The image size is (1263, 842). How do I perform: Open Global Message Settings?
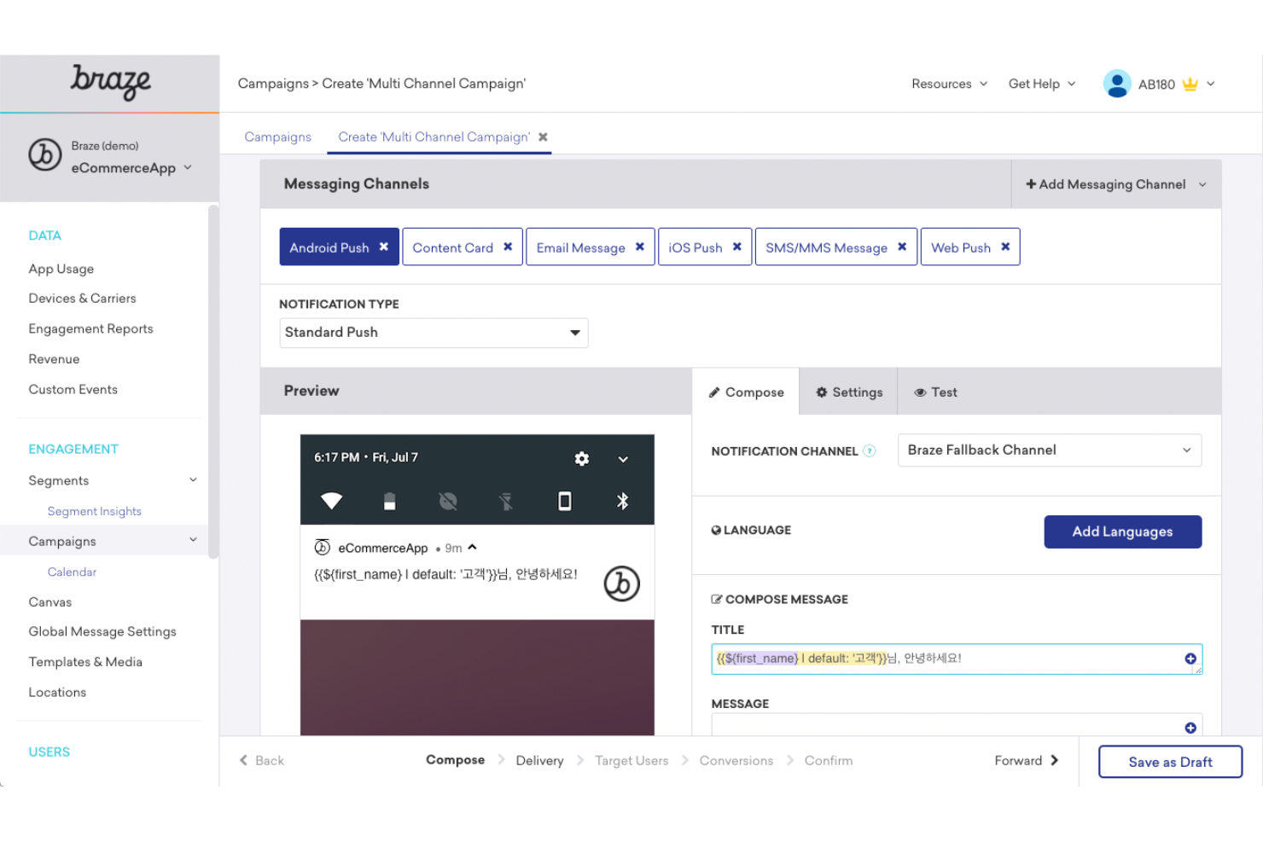point(102,631)
